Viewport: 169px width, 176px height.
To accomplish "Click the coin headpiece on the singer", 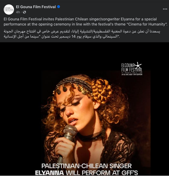I will 73,87.
